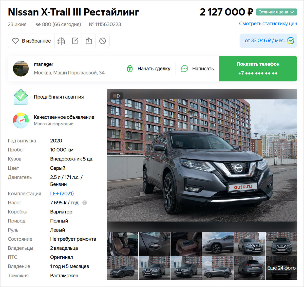The image size is (304, 287).
Task: Click the compare cars icon
Action: [x=61, y=41]
